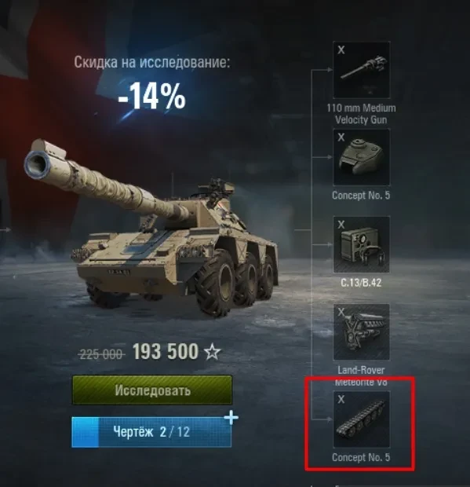Screen dimensions: 470x487
Task: Select the 110 mm gun module icon
Action: click(362, 70)
